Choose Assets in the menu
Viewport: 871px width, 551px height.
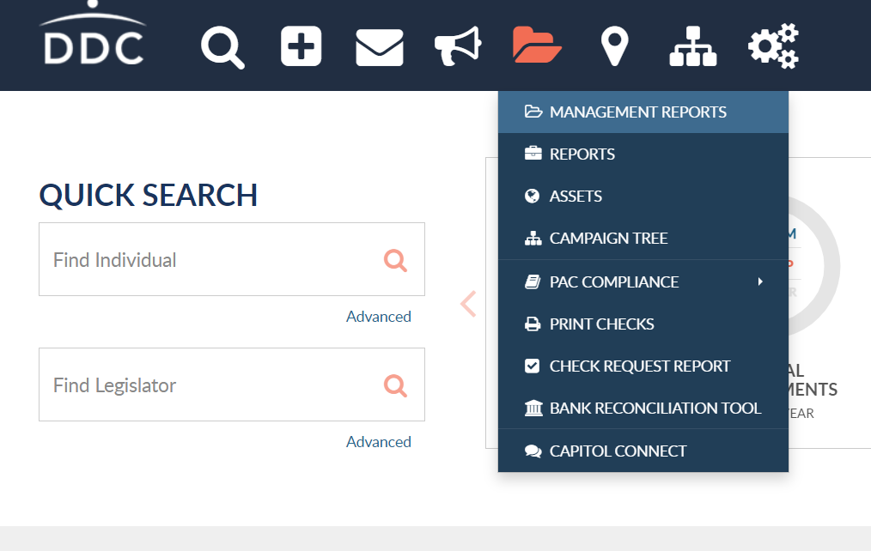pos(643,197)
